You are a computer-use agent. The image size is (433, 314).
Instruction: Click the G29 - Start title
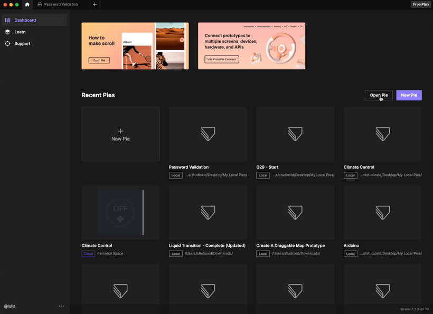coord(267,167)
